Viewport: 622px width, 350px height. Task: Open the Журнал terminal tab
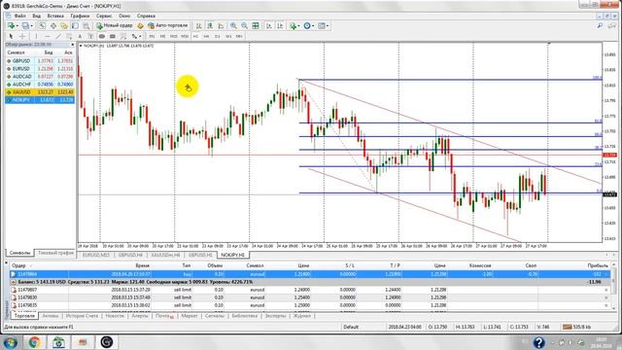[x=302, y=316]
